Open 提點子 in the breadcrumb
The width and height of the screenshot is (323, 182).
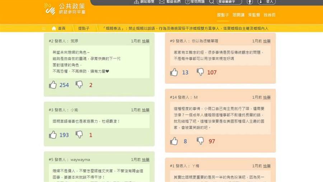tap(84, 28)
